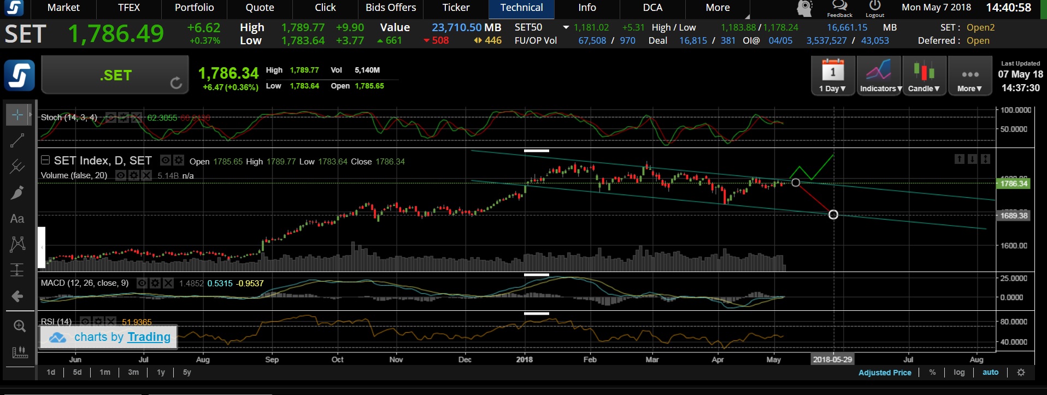1047x395 pixels.
Task: Hide the MACD indicator using eye icon
Action: click(142, 283)
